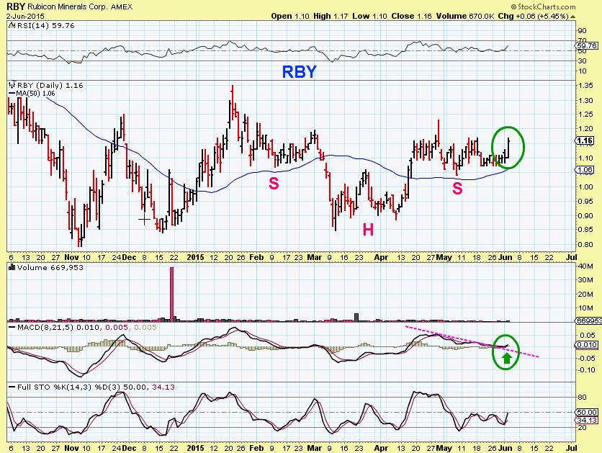Click the Volume histogram icon
The image size is (602, 453).
pos(12,268)
